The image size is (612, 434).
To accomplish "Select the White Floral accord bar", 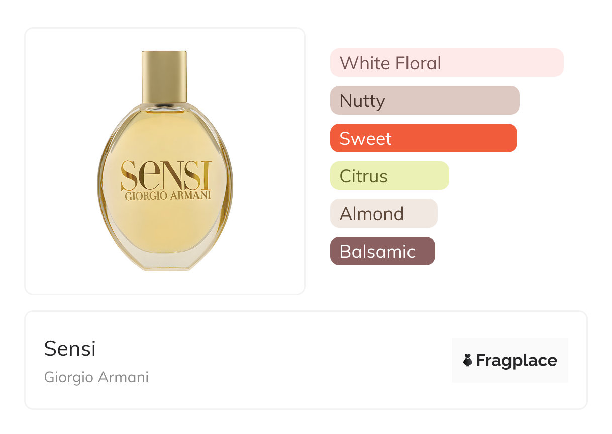I will pyautogui.click(x=447, y=63).
